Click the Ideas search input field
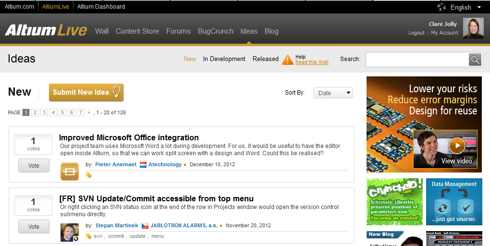Viewport: 490px width, 246px height. click(417, 60)
